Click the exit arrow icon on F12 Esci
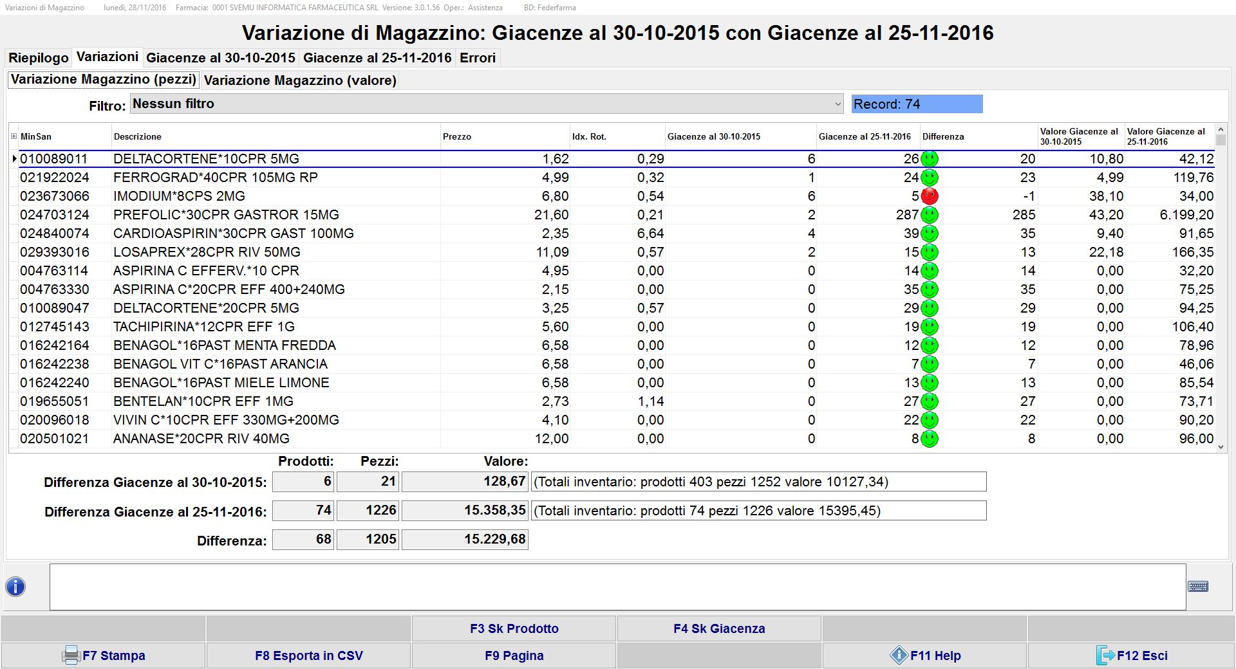The width and height of the screenshot is (1236, 669). coord(1105,655)
